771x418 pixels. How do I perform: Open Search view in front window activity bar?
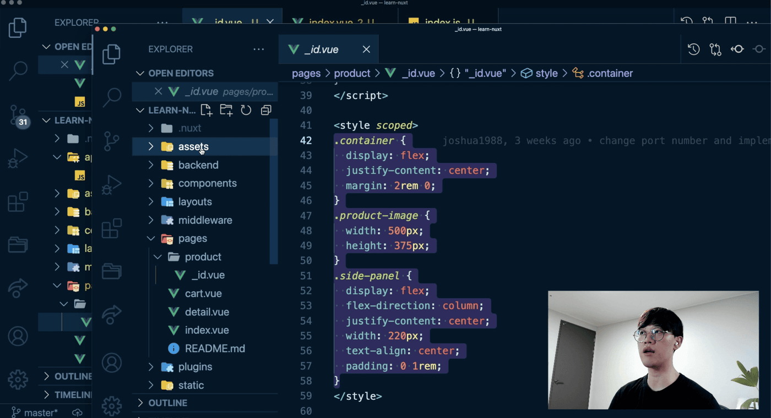click(112, 97)
